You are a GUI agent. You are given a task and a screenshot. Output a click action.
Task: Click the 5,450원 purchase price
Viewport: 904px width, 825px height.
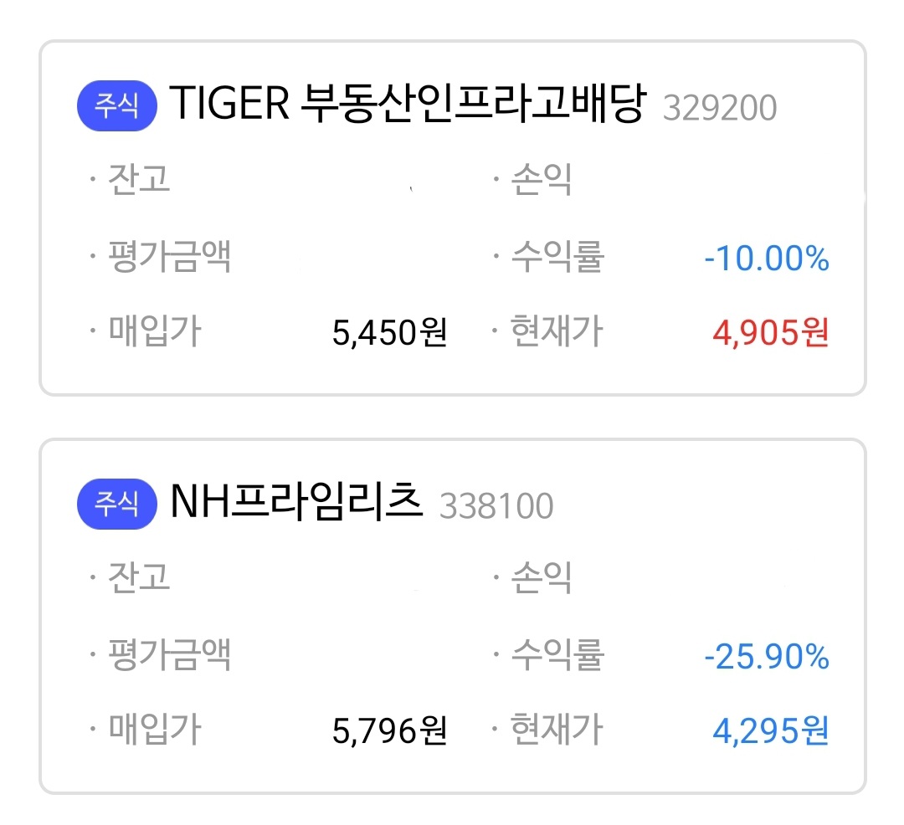[x=389, y=334]
